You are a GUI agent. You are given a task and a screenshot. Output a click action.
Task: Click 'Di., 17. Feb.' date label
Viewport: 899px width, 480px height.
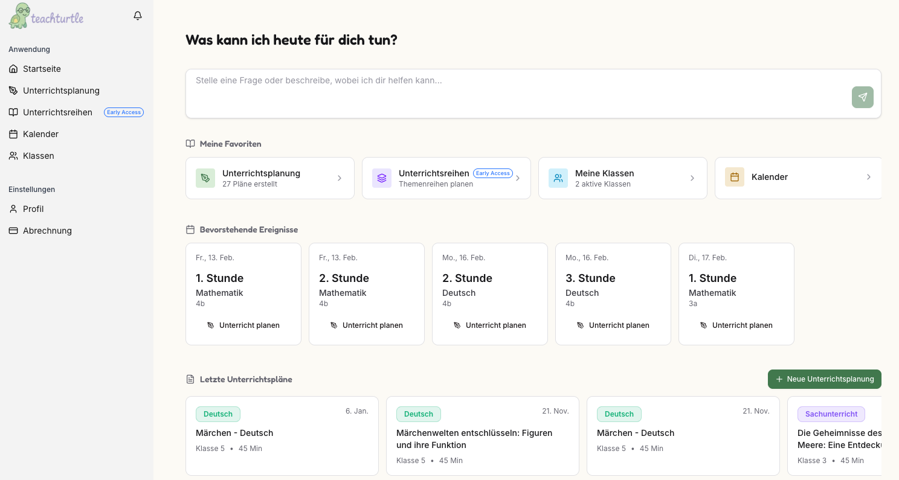tap(707, 258)
